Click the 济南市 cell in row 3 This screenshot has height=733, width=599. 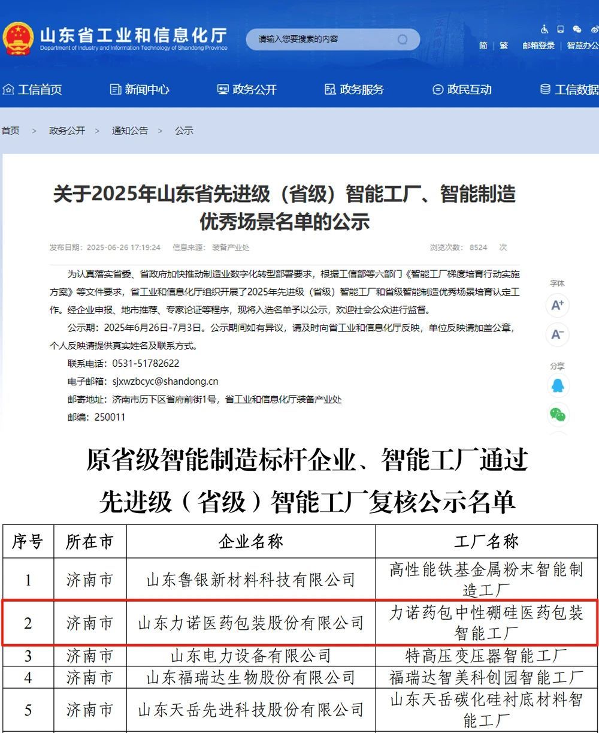tap(90, 655)
